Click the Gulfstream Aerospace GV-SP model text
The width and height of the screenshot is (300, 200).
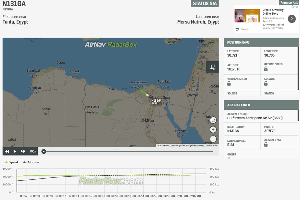point(255,118)
